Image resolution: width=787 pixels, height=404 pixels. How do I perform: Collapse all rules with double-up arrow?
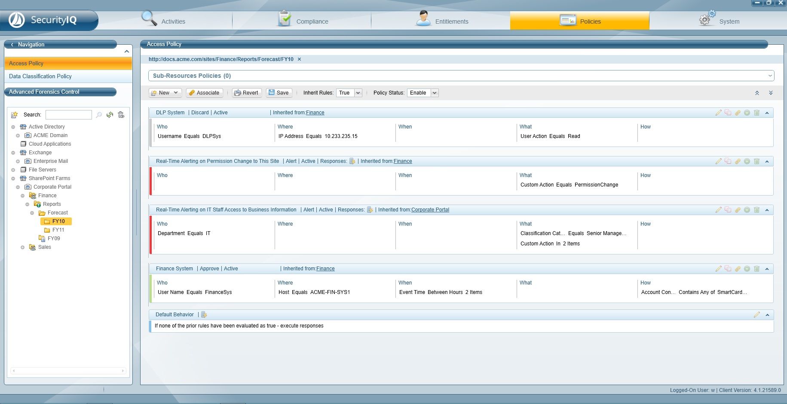pos(757,93)
